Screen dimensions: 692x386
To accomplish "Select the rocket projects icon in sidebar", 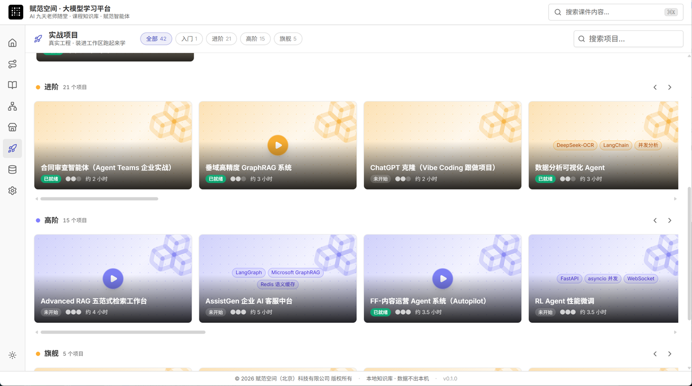I will tap(12, 148).
